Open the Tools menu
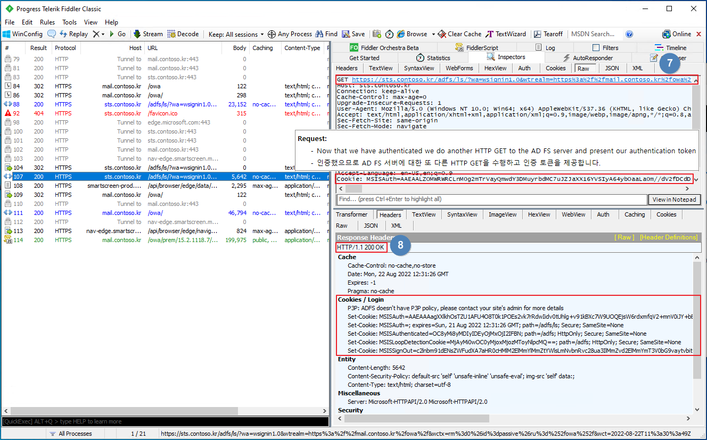Image resolution: width=707 pixels, height=440 pixels. [x=70, y=22]
